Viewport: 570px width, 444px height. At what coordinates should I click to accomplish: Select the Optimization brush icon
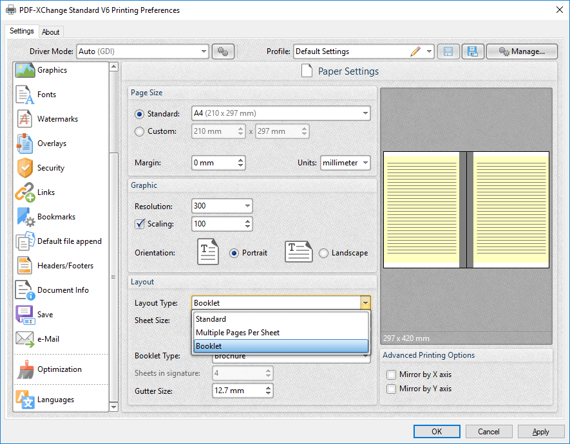pos(24,369)
